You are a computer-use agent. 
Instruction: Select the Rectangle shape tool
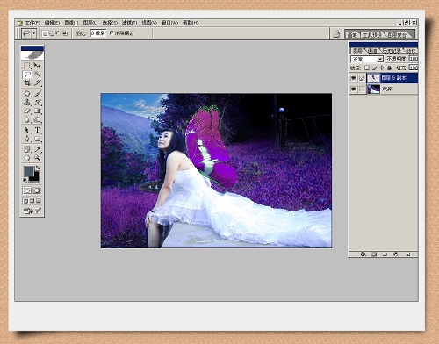point(37,139)
